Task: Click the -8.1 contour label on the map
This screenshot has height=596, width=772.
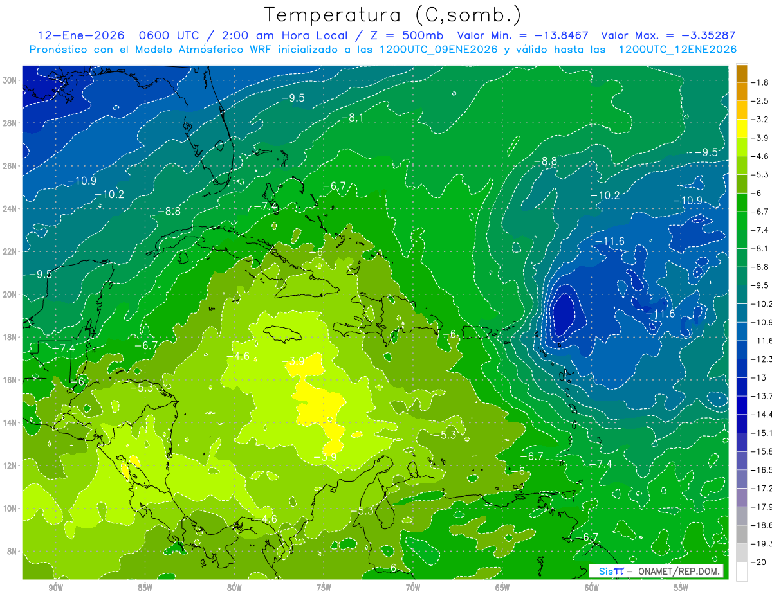Action: [353, 118]
